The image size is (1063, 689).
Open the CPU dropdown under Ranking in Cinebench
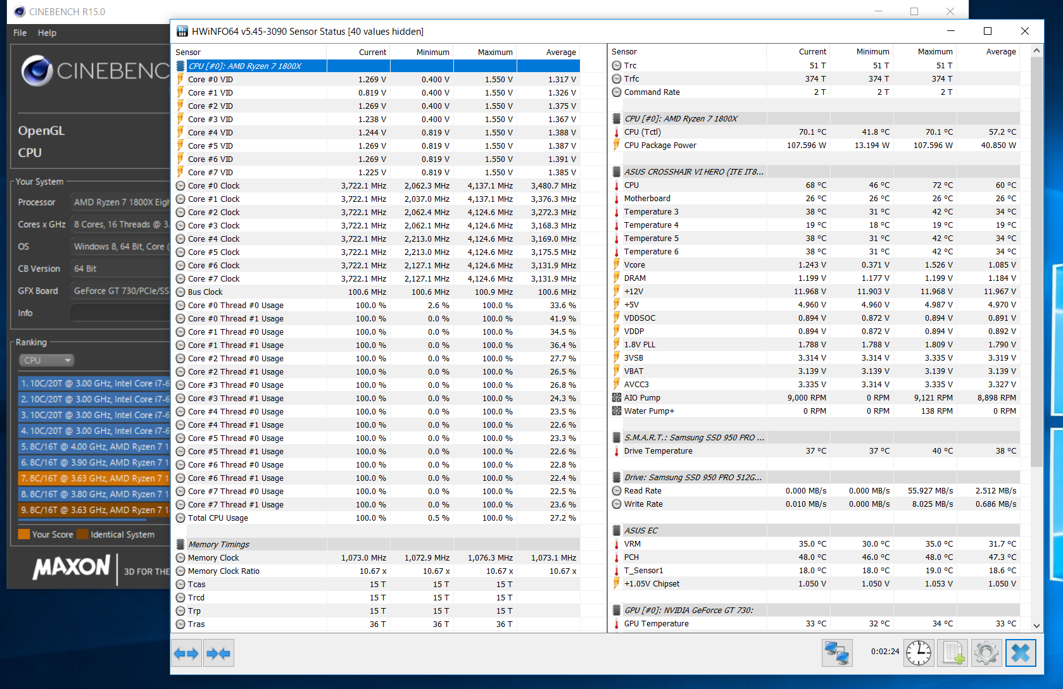click(47, 360)
